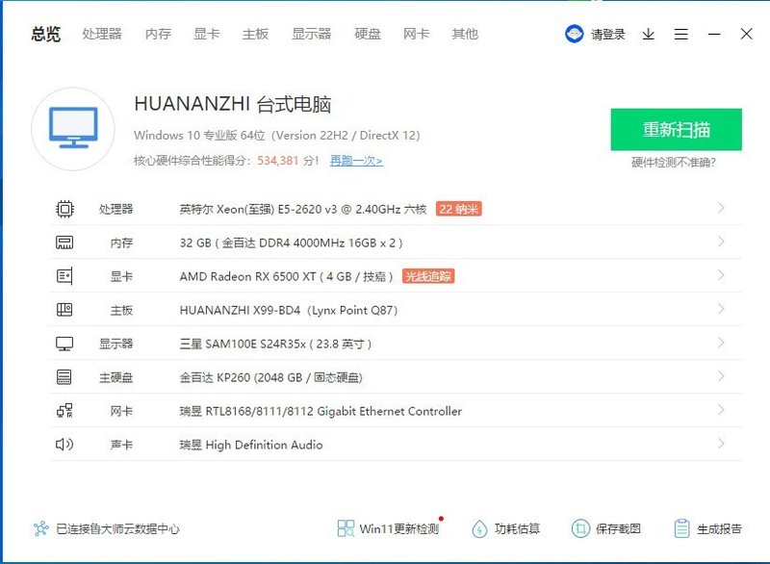
Task: Expand the 网卡 row details chevron
Action: pyautogui.click(x=723, y=411)
